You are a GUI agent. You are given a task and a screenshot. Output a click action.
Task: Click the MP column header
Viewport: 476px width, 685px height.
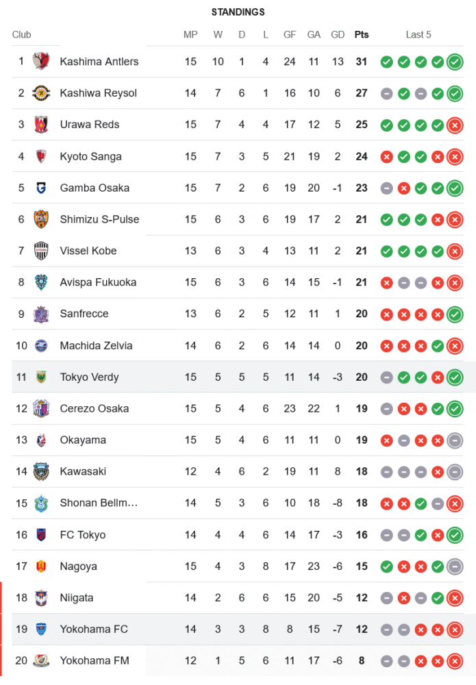[x=190, y=35]
